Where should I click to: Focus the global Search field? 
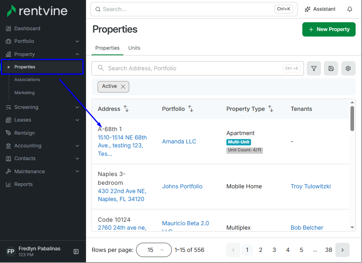coord(194,9)
